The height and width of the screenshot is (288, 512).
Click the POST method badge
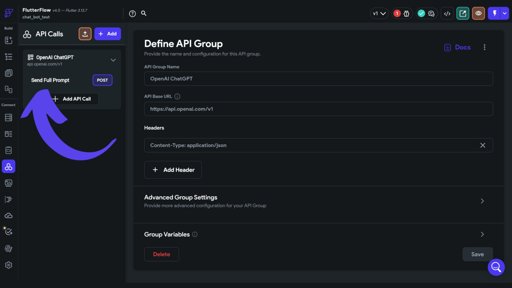click(x=102, y=80)
